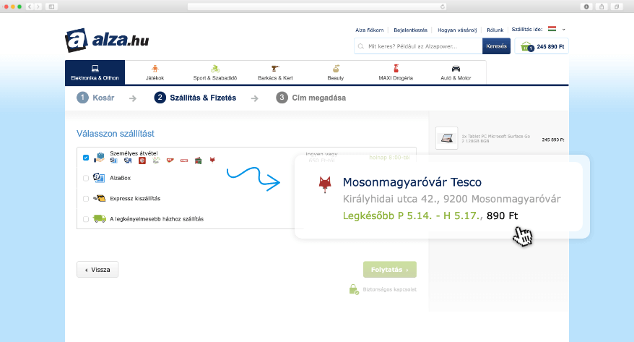Click the Mosonmagyaróvár Tesco pickup title
This screenshot has width=634, height=342.
(x=412, y=182)
